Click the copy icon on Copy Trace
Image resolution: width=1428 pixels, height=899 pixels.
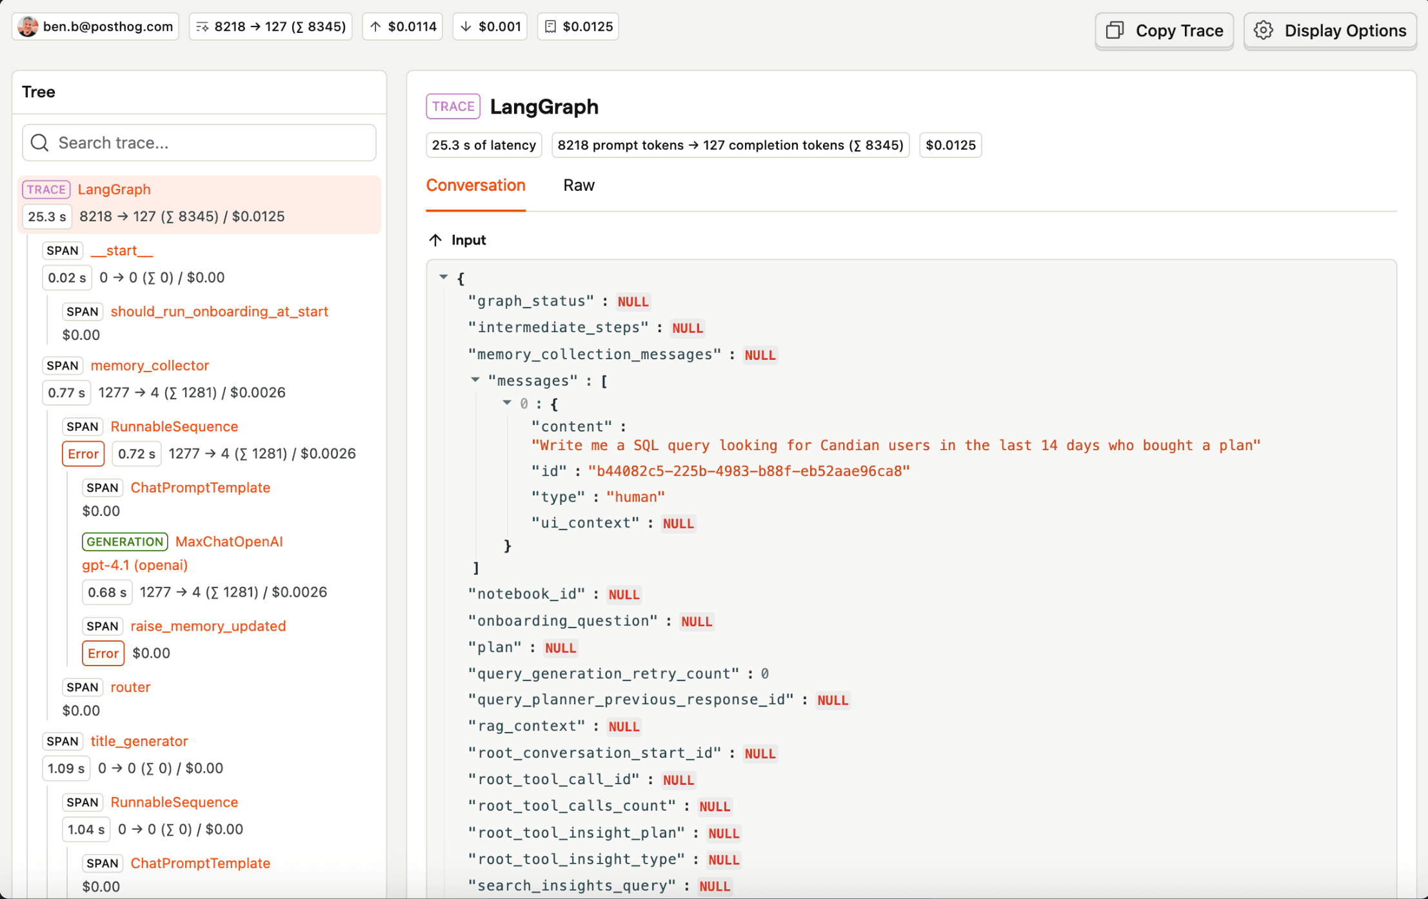(1115, 31)
